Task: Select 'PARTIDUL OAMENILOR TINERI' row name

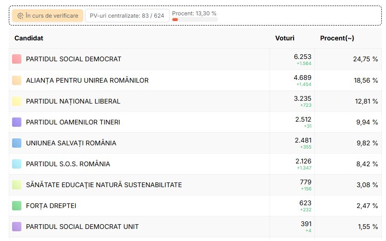Action: pos(73,122)
